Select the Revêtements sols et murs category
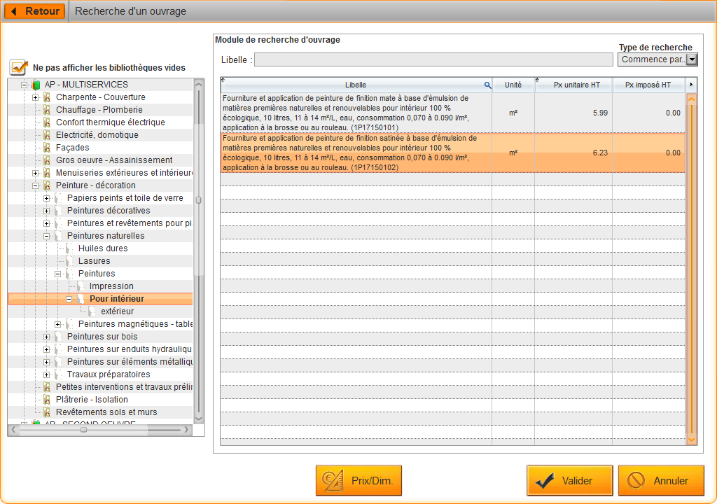The width and height of the screenshot is (717, 504). tap(106, 412)
